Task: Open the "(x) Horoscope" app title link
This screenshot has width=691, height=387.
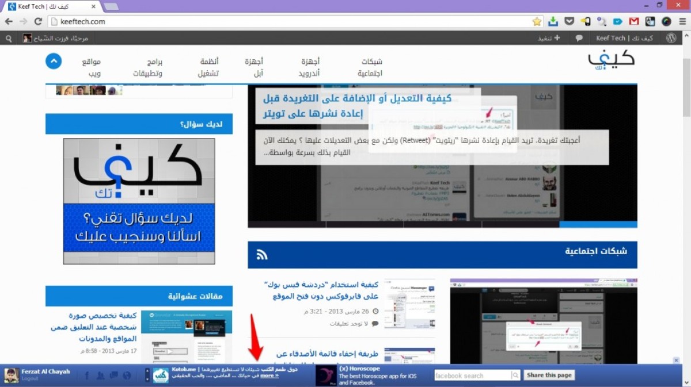Action: pyautogui.click(x=359, y=369)
